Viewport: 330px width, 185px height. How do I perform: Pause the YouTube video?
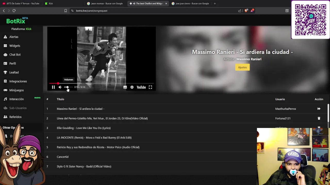pos(53,87)
